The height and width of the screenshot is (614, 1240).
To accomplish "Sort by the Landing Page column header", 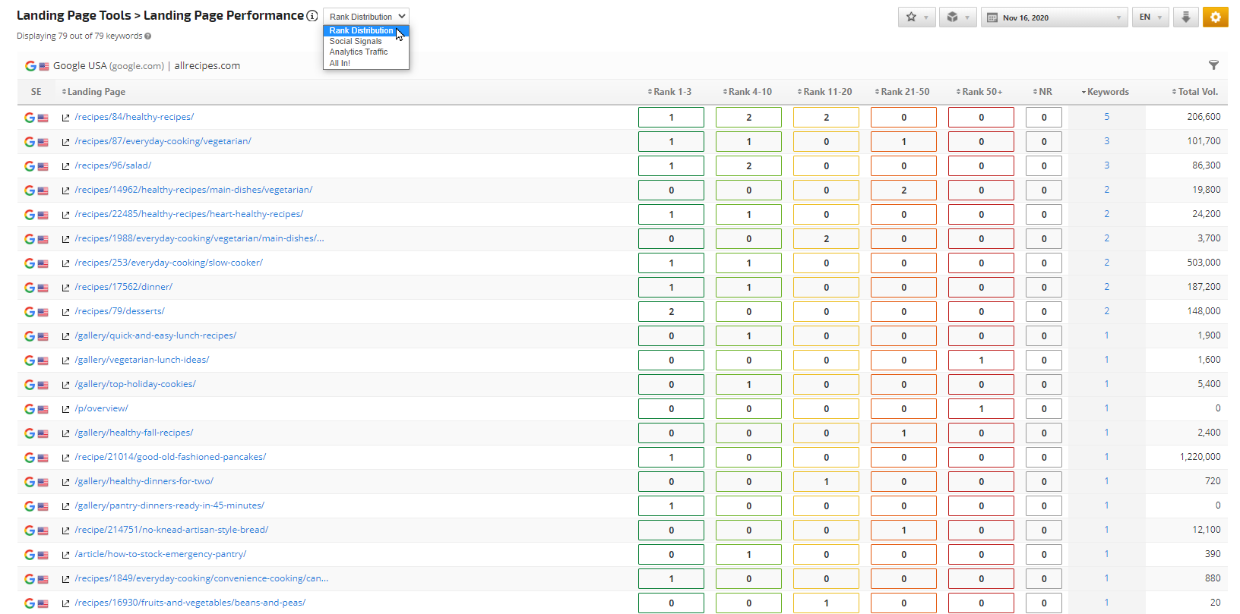I will pos(96,92).
